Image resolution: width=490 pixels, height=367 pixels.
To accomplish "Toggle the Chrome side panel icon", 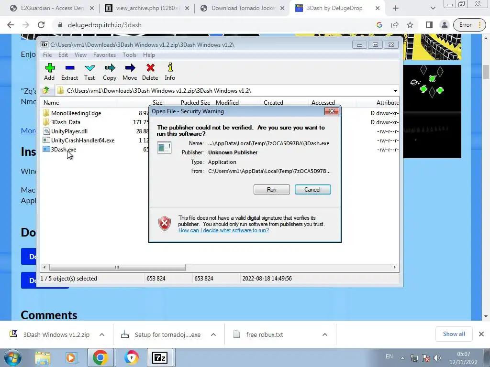I will pos(429,25).
